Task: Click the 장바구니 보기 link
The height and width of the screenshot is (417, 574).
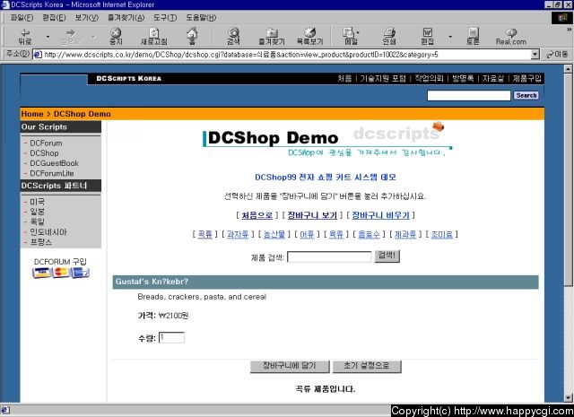Action: pyautogui.click(x=312, y=215)
